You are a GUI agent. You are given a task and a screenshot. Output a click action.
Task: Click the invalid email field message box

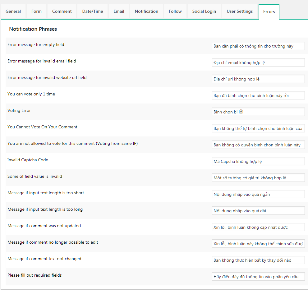pyautogui.click(x=258, y=62)
